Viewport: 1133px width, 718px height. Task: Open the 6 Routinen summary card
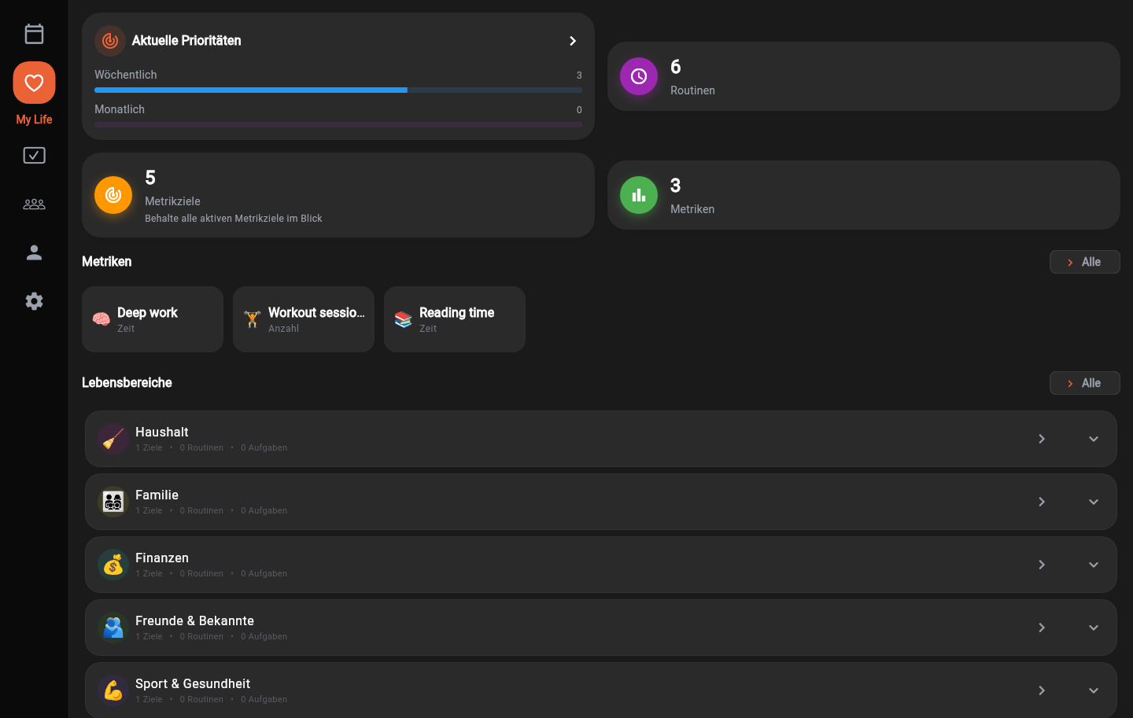pos(863,76)
